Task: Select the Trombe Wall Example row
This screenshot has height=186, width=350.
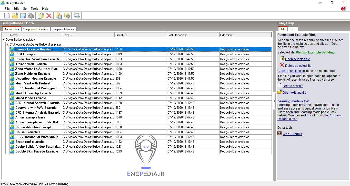Action: (31, 64)
